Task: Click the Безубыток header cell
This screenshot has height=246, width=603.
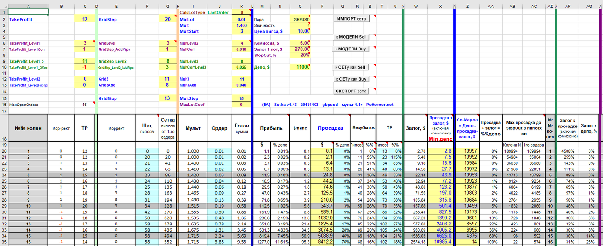Action: [x=363, y=127]
